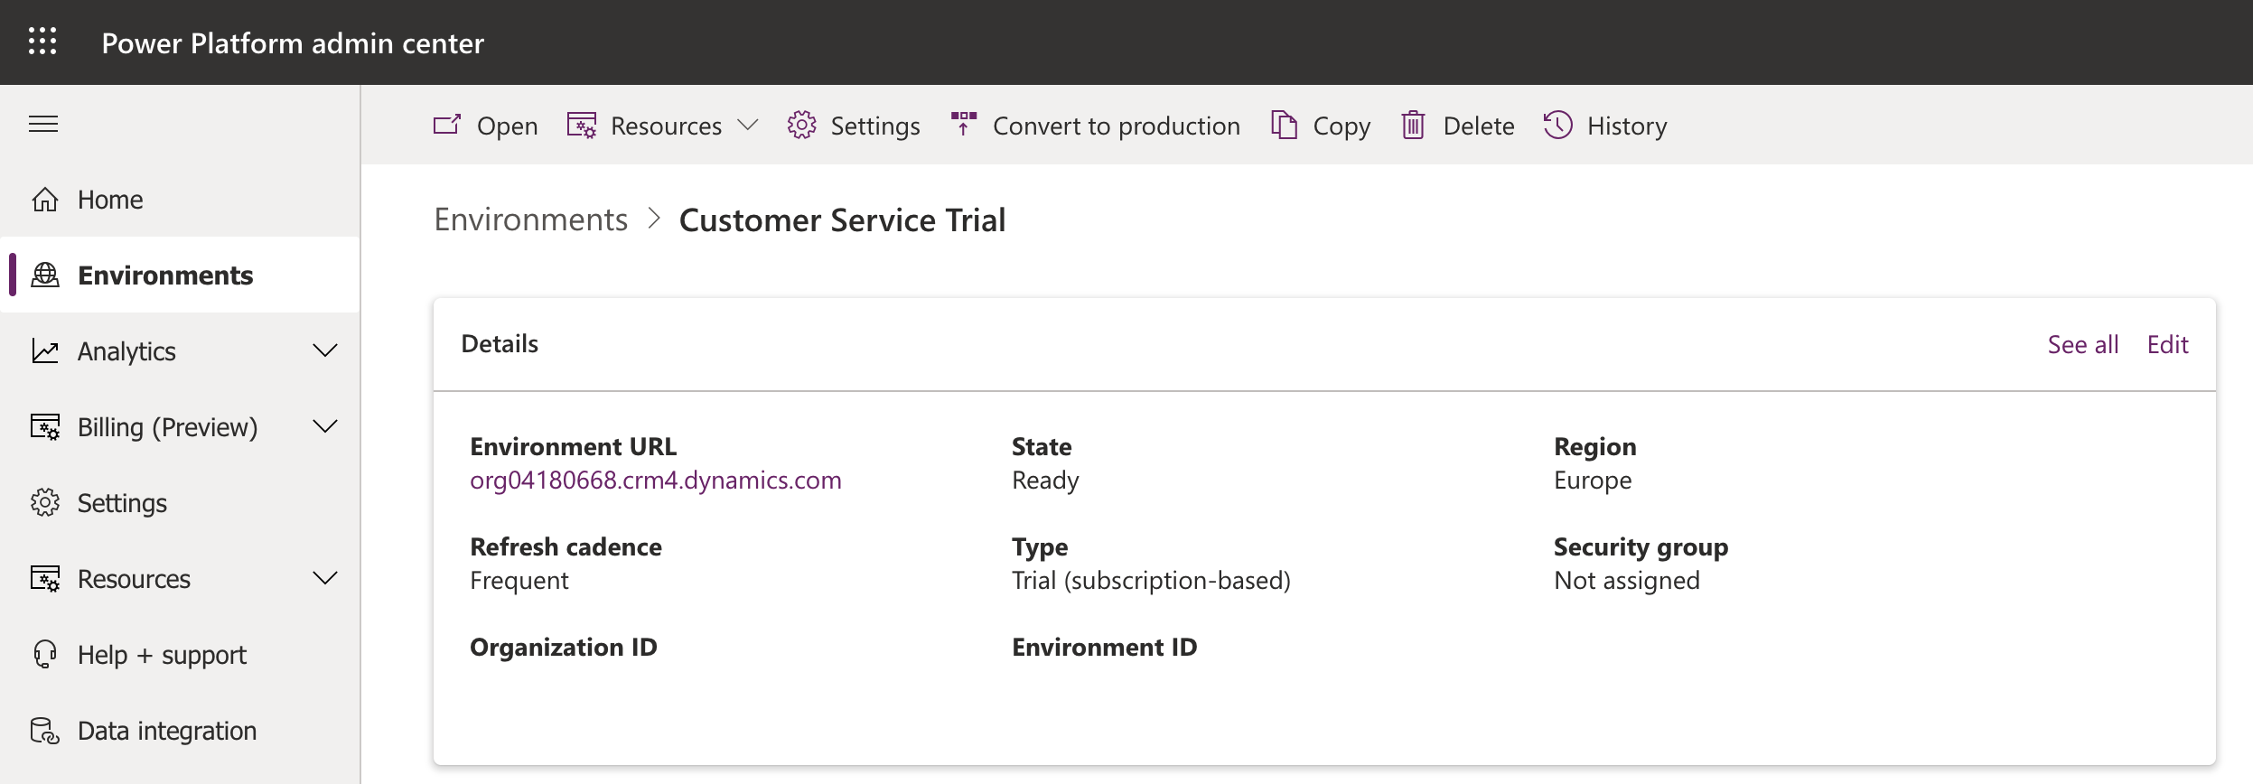
Task: Click the Environments breadcrumb link
Action: coord(531,219)
